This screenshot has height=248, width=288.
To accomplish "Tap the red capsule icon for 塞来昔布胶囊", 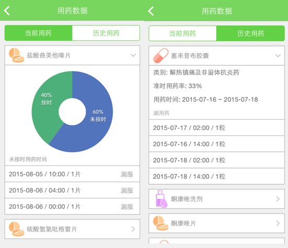I will click(160, 56).
